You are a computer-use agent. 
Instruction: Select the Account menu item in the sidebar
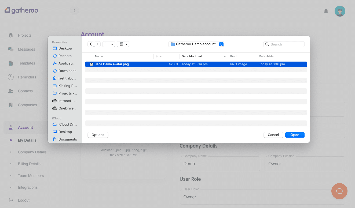(25, 127)
